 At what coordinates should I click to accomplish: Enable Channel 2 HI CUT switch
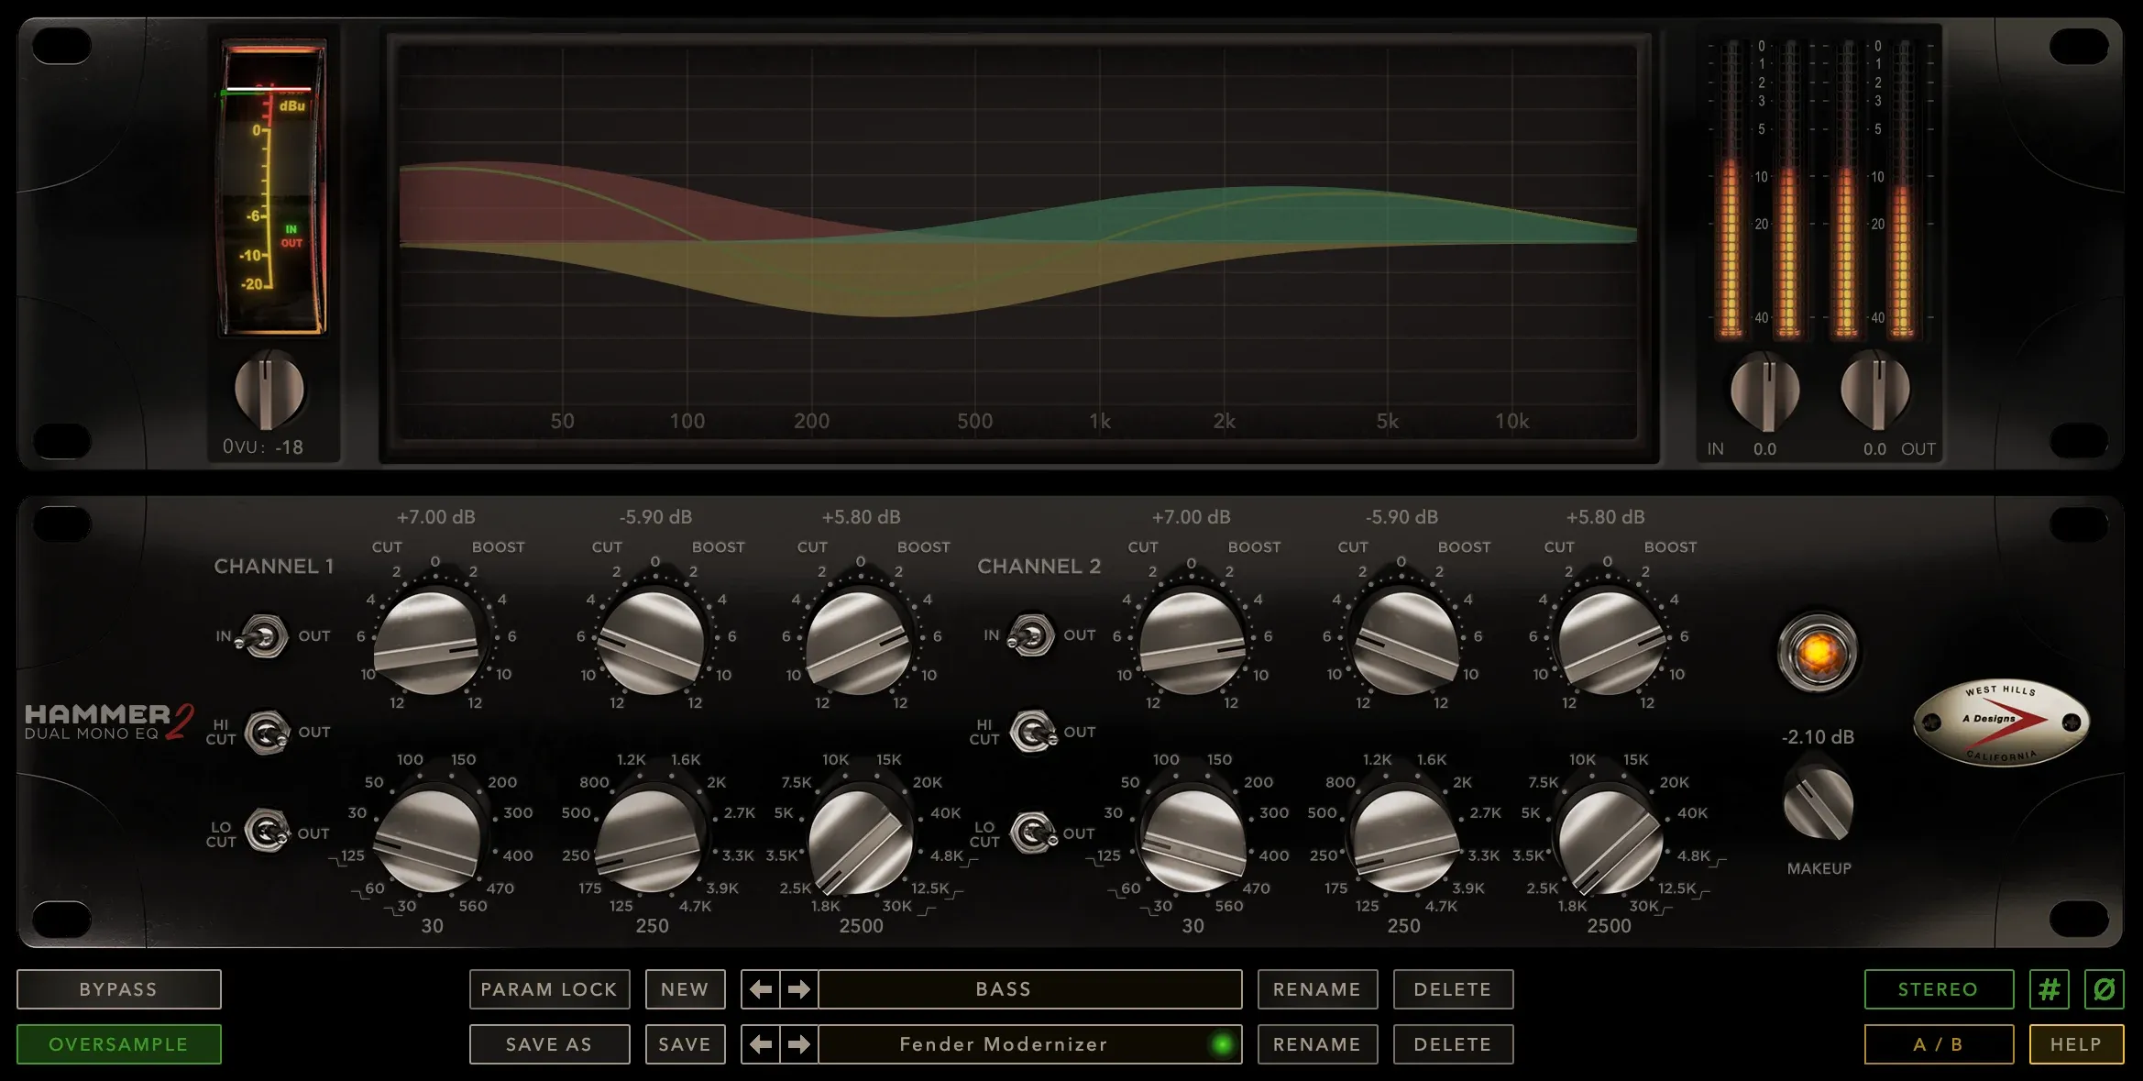[x=1034, y=732]
